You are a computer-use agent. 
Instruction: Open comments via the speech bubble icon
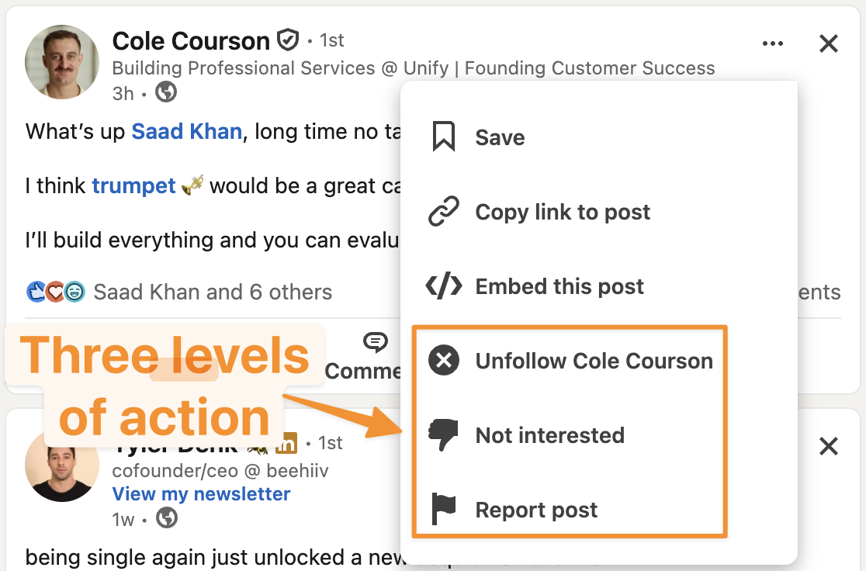click(x=375, y=342)
